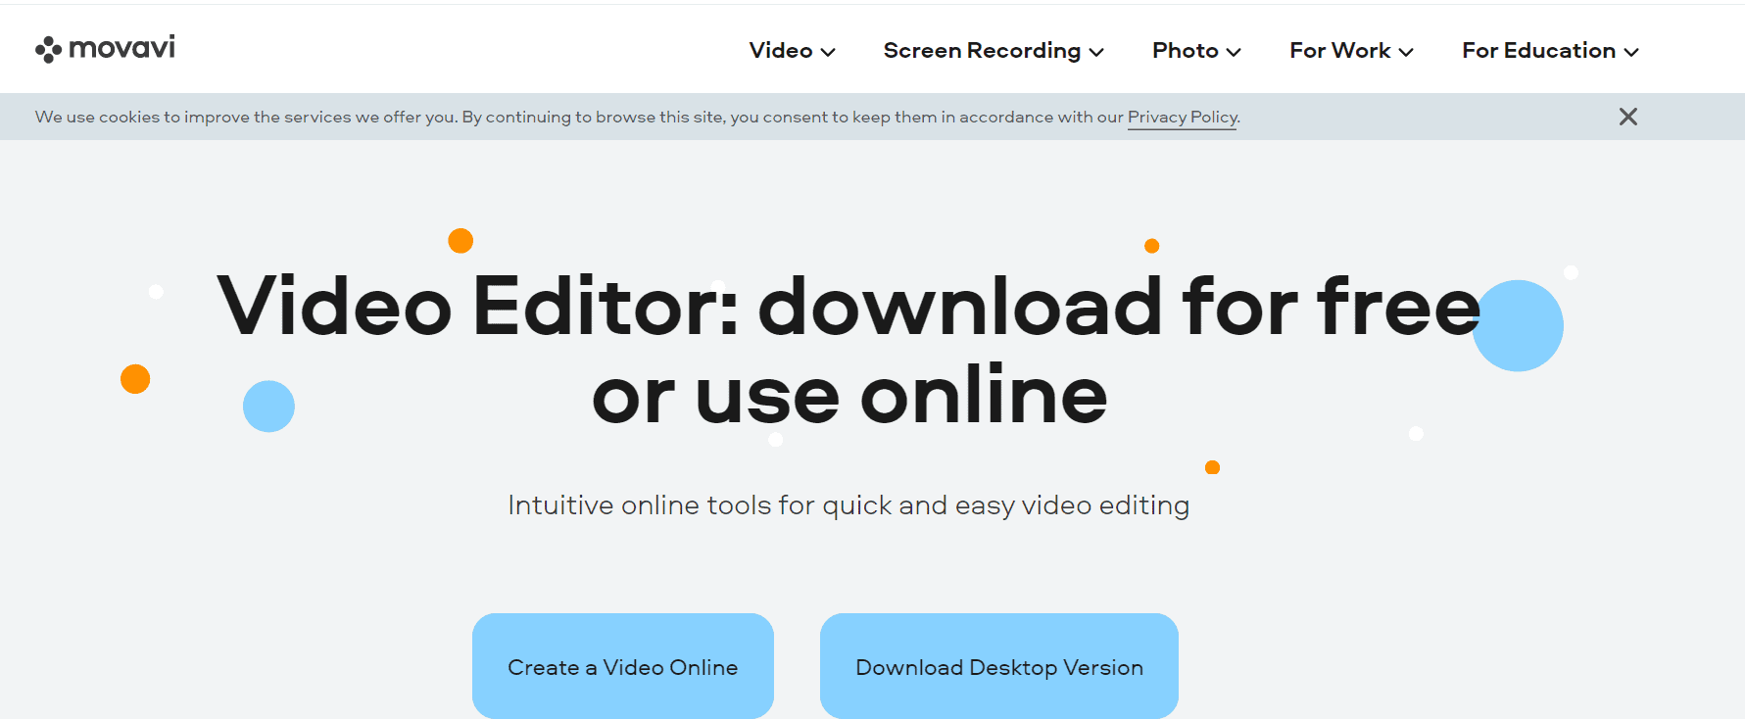Viewport: 1745px width, 719px height.
Task: Click Download Desktop Version button
Action: tap(999, 666)
